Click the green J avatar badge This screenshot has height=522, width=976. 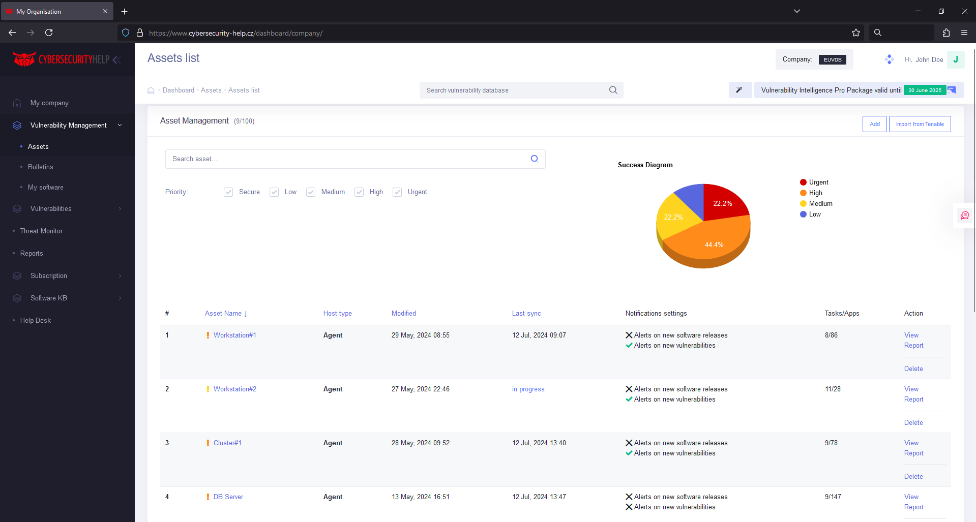(x=956, y=59)
